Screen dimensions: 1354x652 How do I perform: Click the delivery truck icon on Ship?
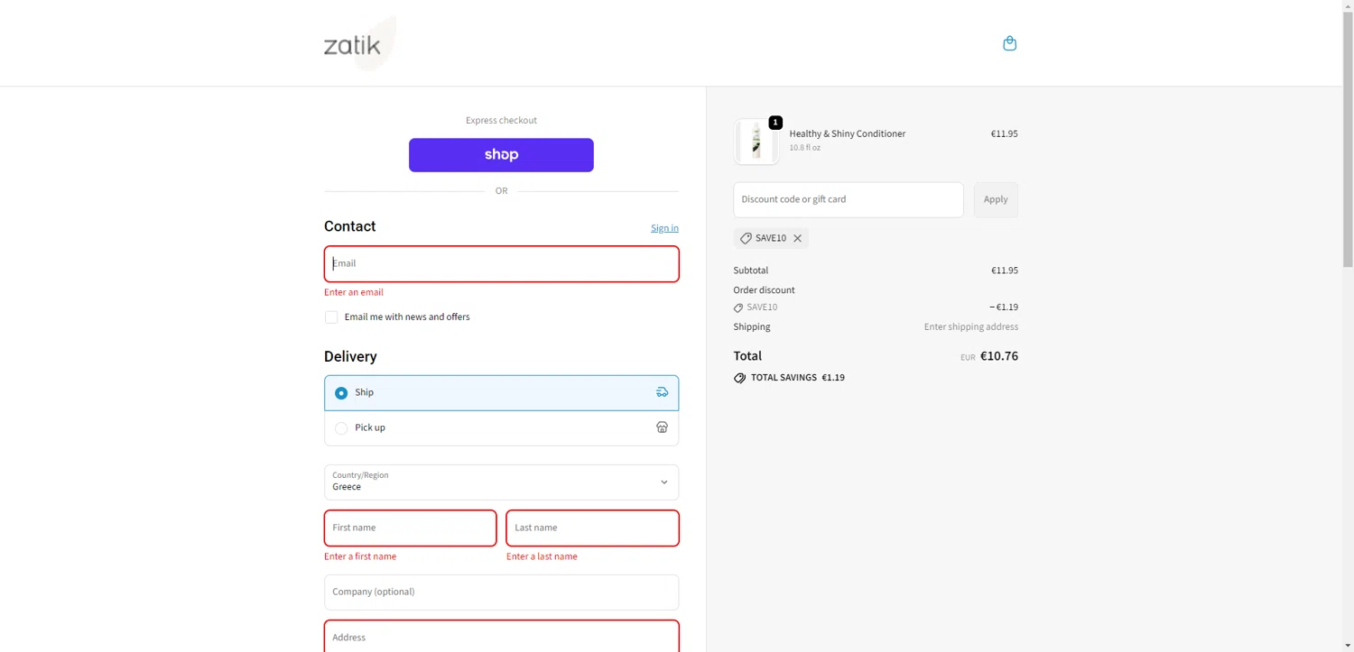662,392
